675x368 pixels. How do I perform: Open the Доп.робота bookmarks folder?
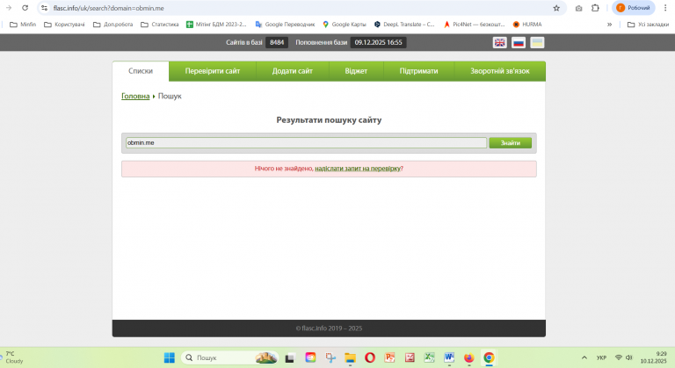pos(112,25)
